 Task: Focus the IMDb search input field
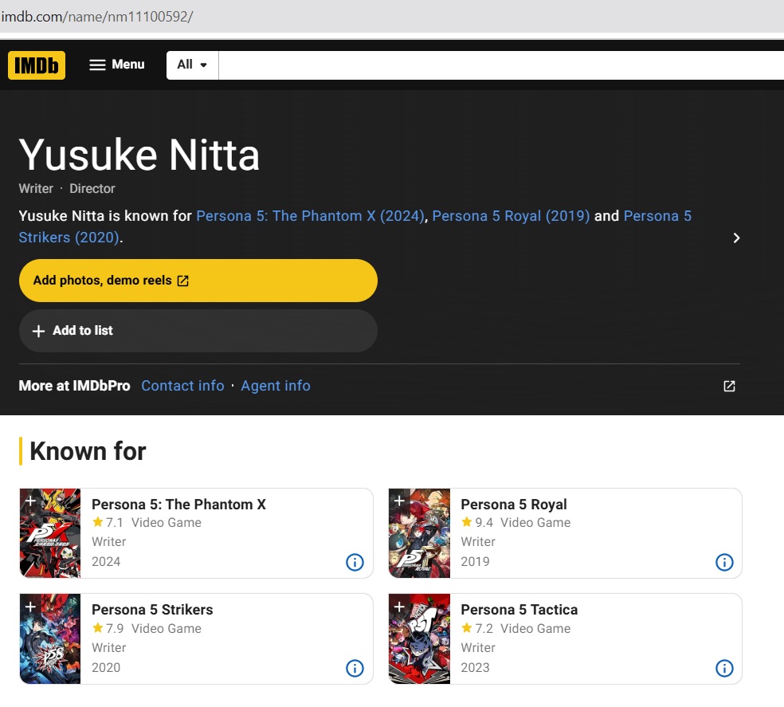click(x=501, y=65)
